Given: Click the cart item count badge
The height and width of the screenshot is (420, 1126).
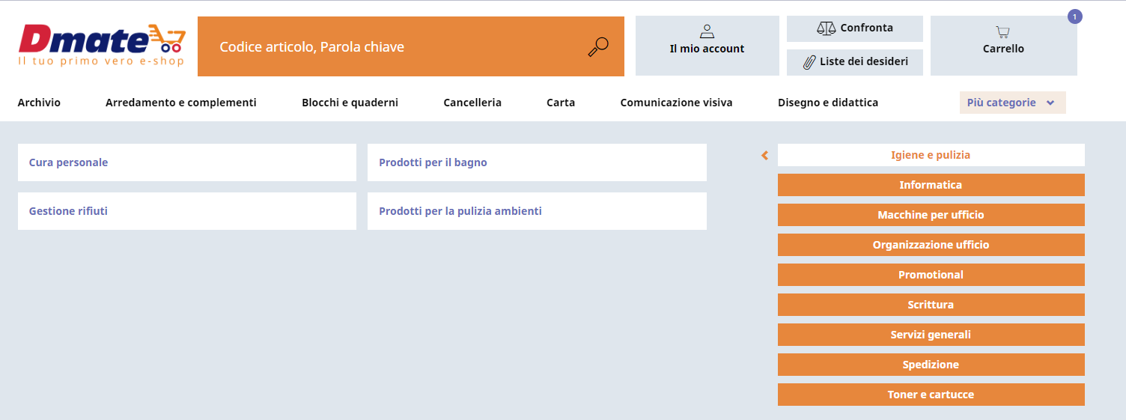Looking at the screenshot, I should click(x=1075, y=16).
